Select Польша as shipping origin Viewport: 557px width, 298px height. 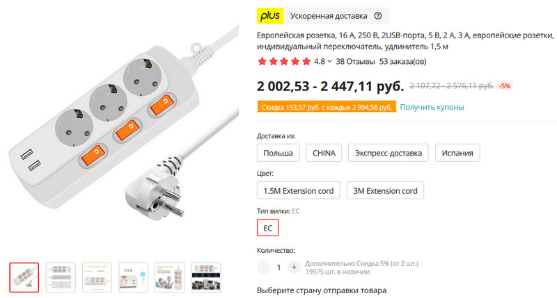click(278, 153)
